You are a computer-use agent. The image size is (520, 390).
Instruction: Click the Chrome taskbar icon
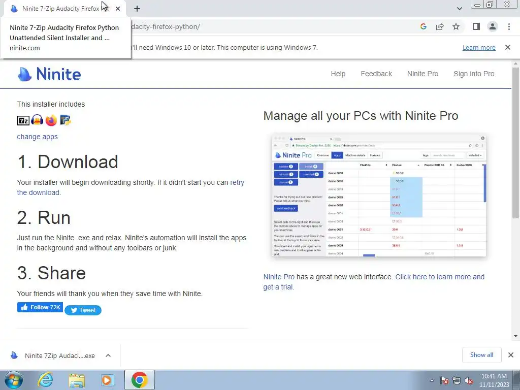pyautogui.click(x=139, y=380)
